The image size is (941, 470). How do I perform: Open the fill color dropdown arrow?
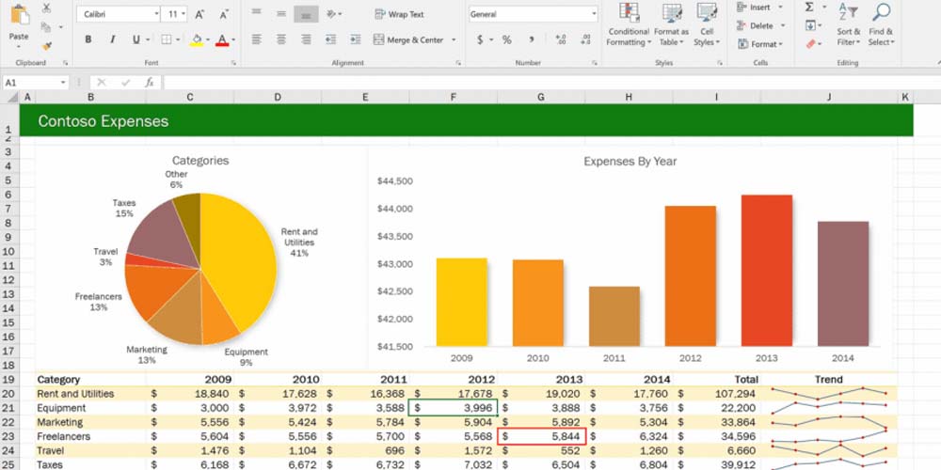pos(208,40)
